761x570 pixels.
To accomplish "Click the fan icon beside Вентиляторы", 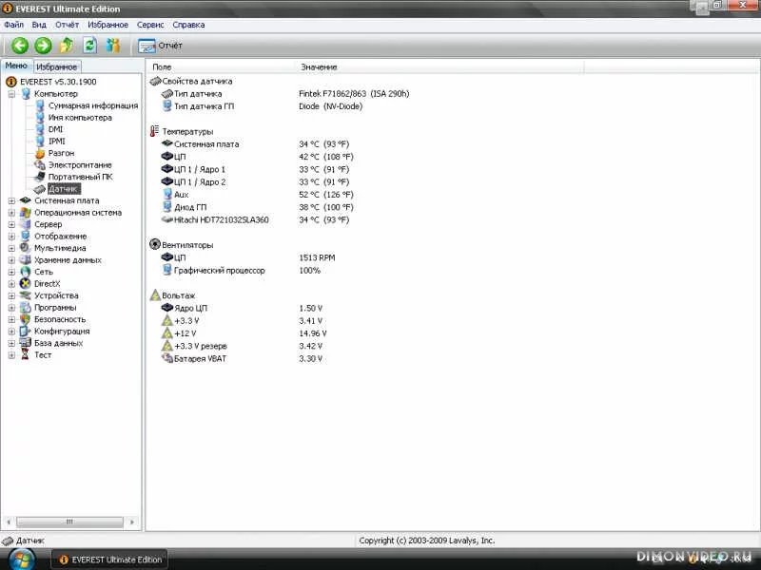I will pos(155,245).
